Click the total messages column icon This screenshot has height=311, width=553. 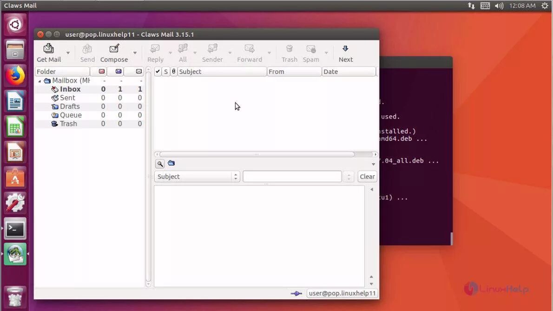pos(139,72)
